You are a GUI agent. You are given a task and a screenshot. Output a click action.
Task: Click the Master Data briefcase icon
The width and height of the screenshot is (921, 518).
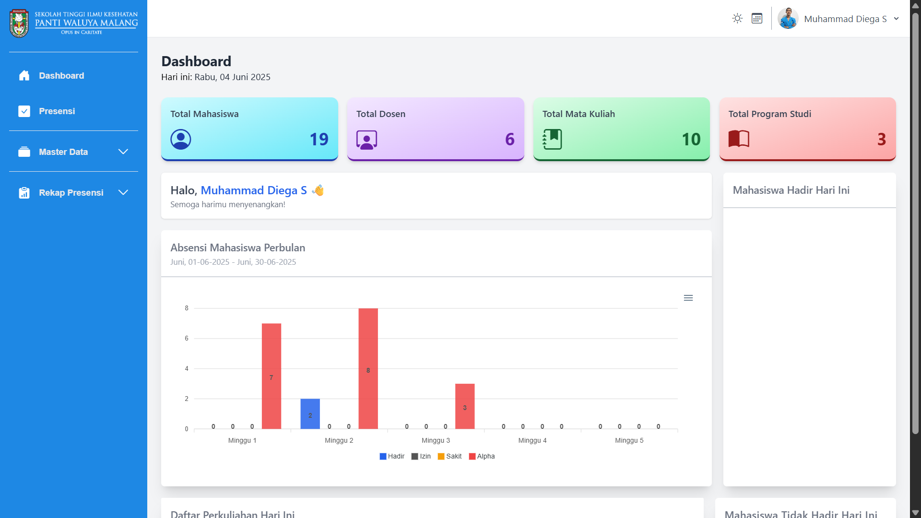tap(24, 152)
